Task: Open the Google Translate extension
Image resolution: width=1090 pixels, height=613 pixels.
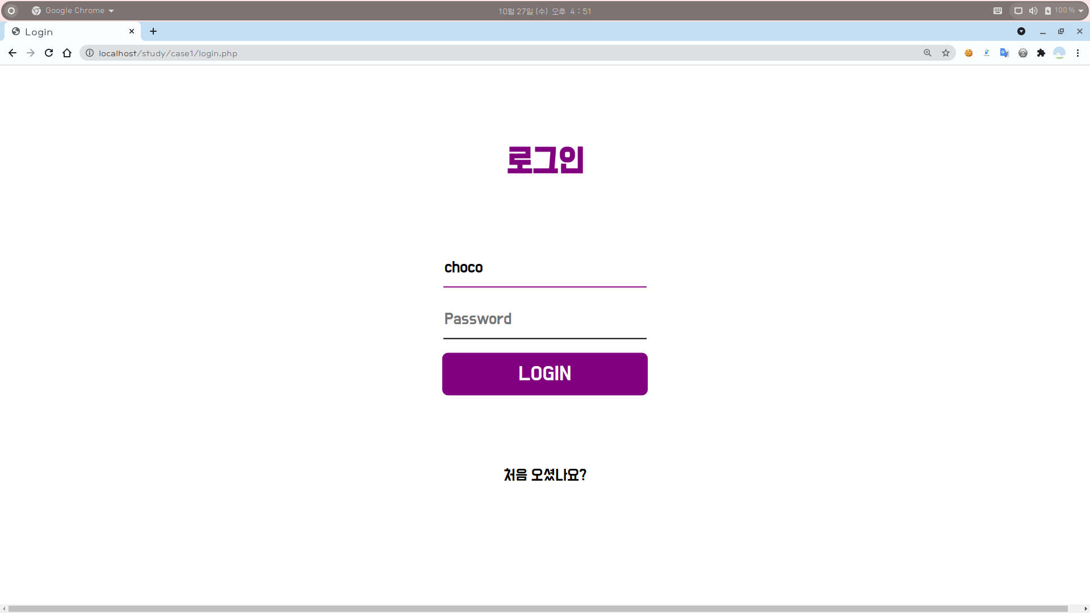Action: 1004,53
